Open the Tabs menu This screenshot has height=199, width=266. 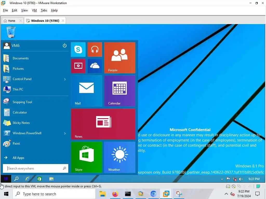pyautogui.click(x=44, y=10)
